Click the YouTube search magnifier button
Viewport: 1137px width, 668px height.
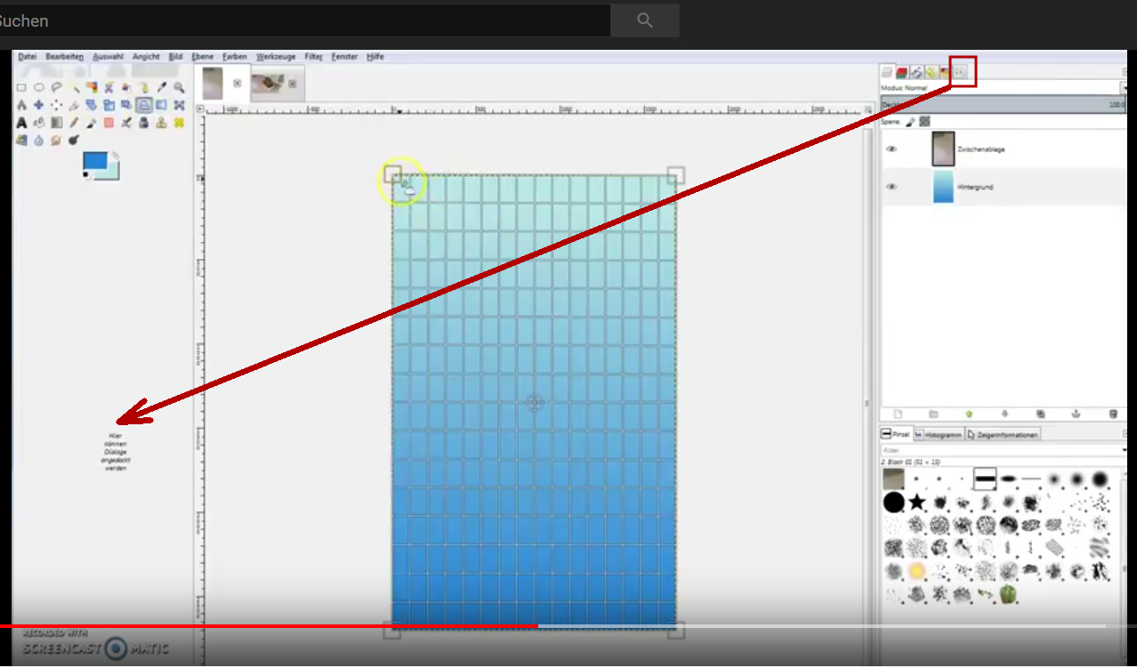(x=645, y=20)
